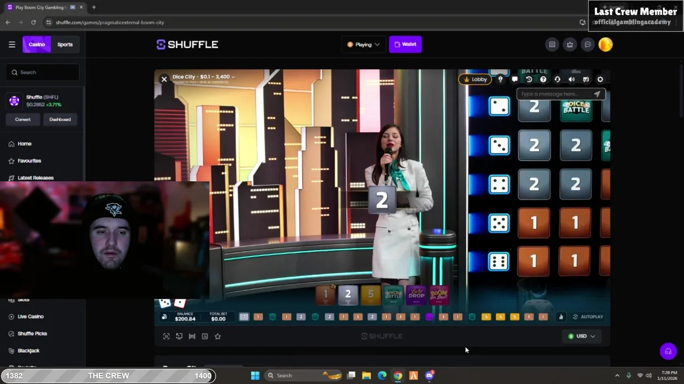Open the Windows Start menu

(x=255, y=375)
